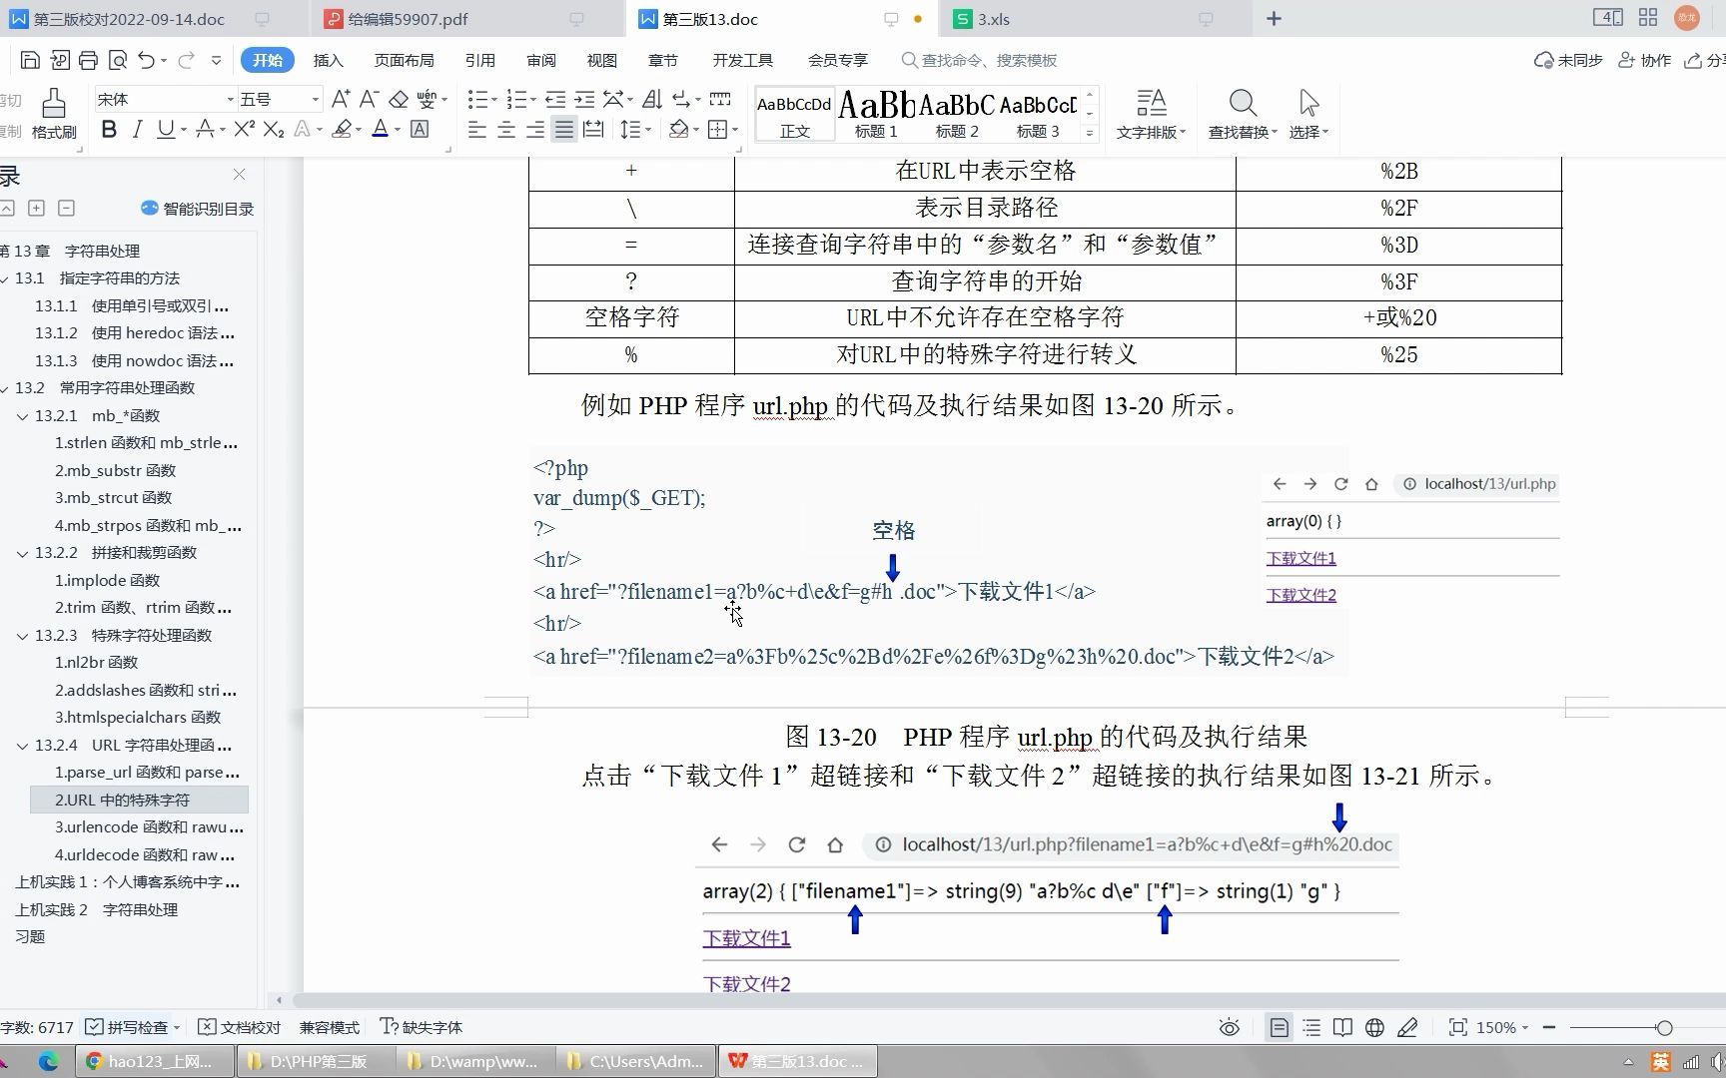Click the Print Preview icon
Viewport: 1726px width, 1078px height.
coord(117,61)
